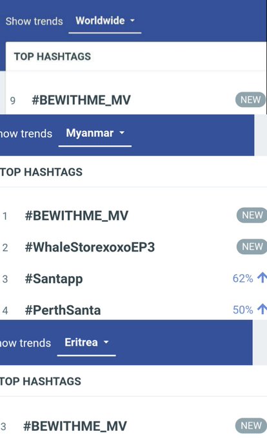Open the #Santapp hashtag
The image size is (267, 438).
(54, 279)
